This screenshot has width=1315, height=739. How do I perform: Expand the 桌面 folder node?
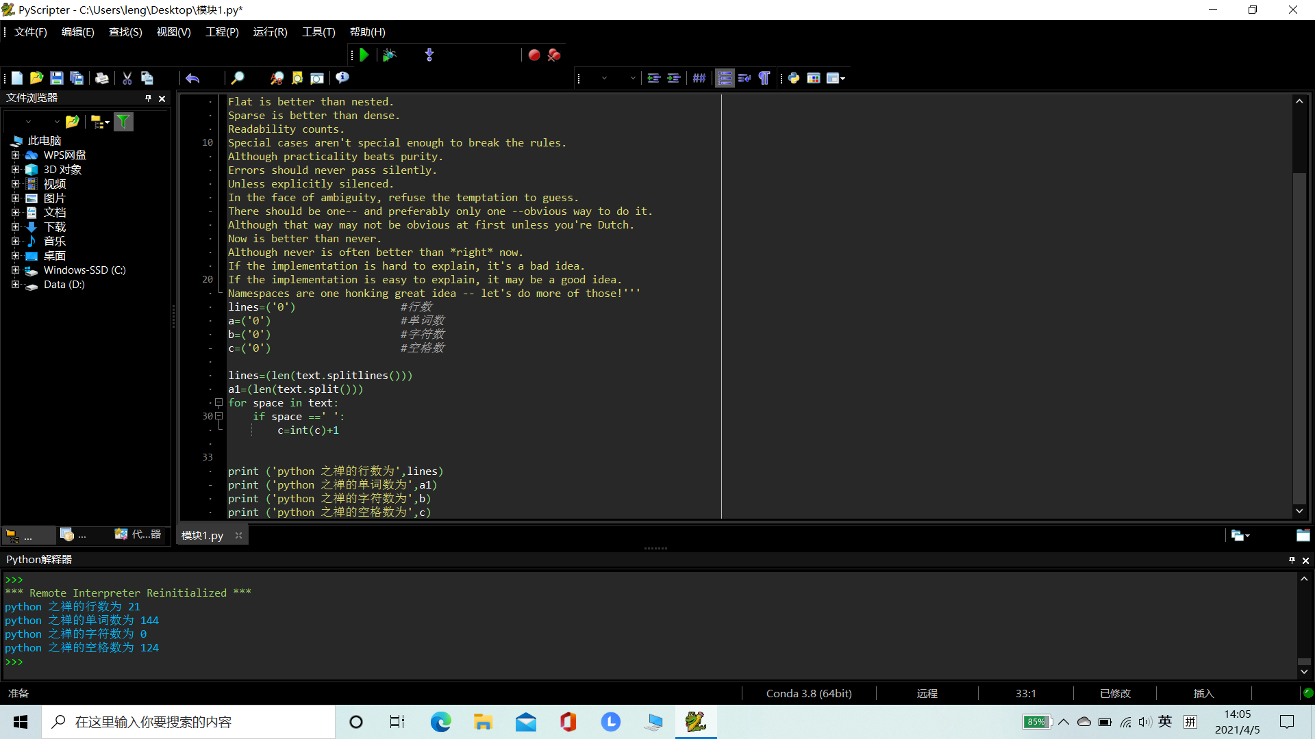[x=15, y=256]
